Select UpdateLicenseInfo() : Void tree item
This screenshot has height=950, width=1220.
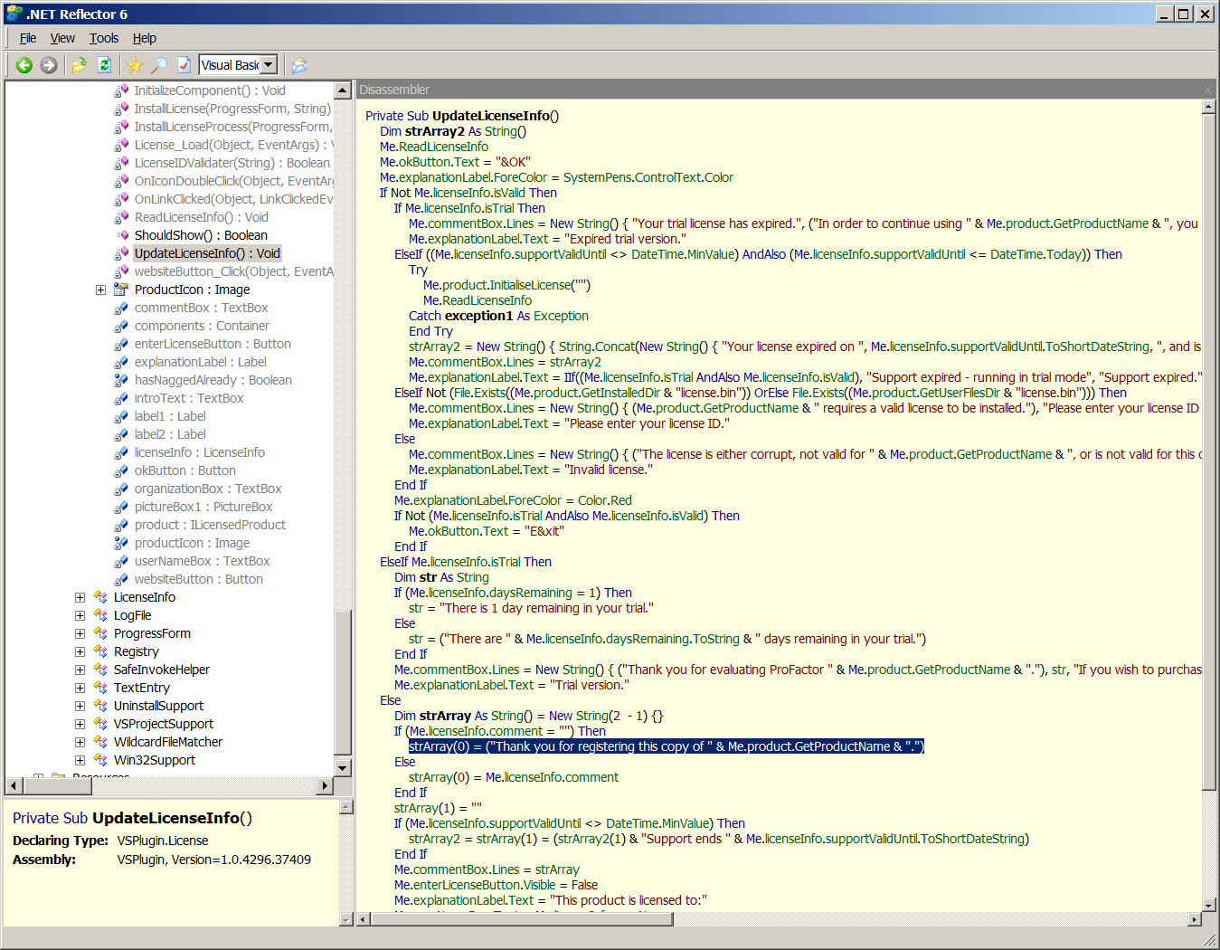pyautogui.click(x=207, y=253)
